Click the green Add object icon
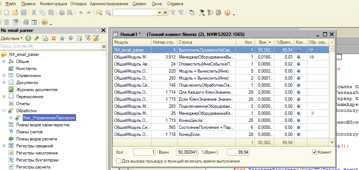The height and width of the screenshot is (170, 359). (28, 38)
